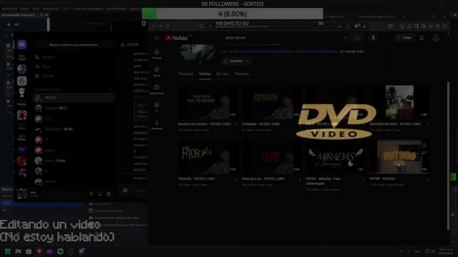This screenshot has width=458, height=257.
Task: Click the YouTube search magnifier button
Action: (357, 38)
